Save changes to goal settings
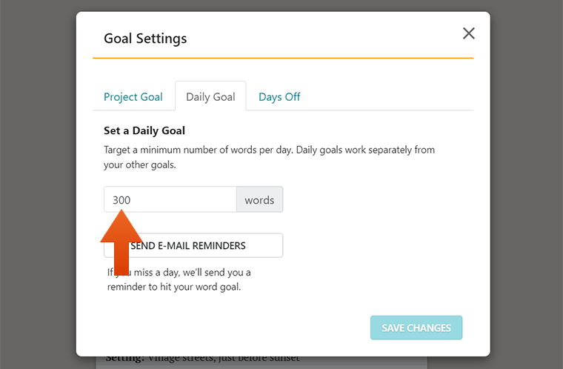Image resolution: width=563 pixels, height=369 pixels. click(x=416, y=328)
